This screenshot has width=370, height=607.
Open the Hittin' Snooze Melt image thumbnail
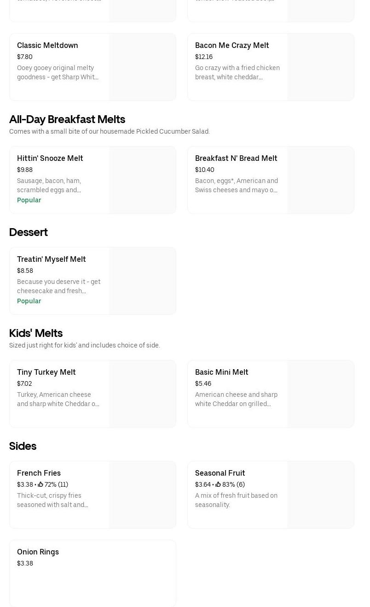[x=142, y=180]
